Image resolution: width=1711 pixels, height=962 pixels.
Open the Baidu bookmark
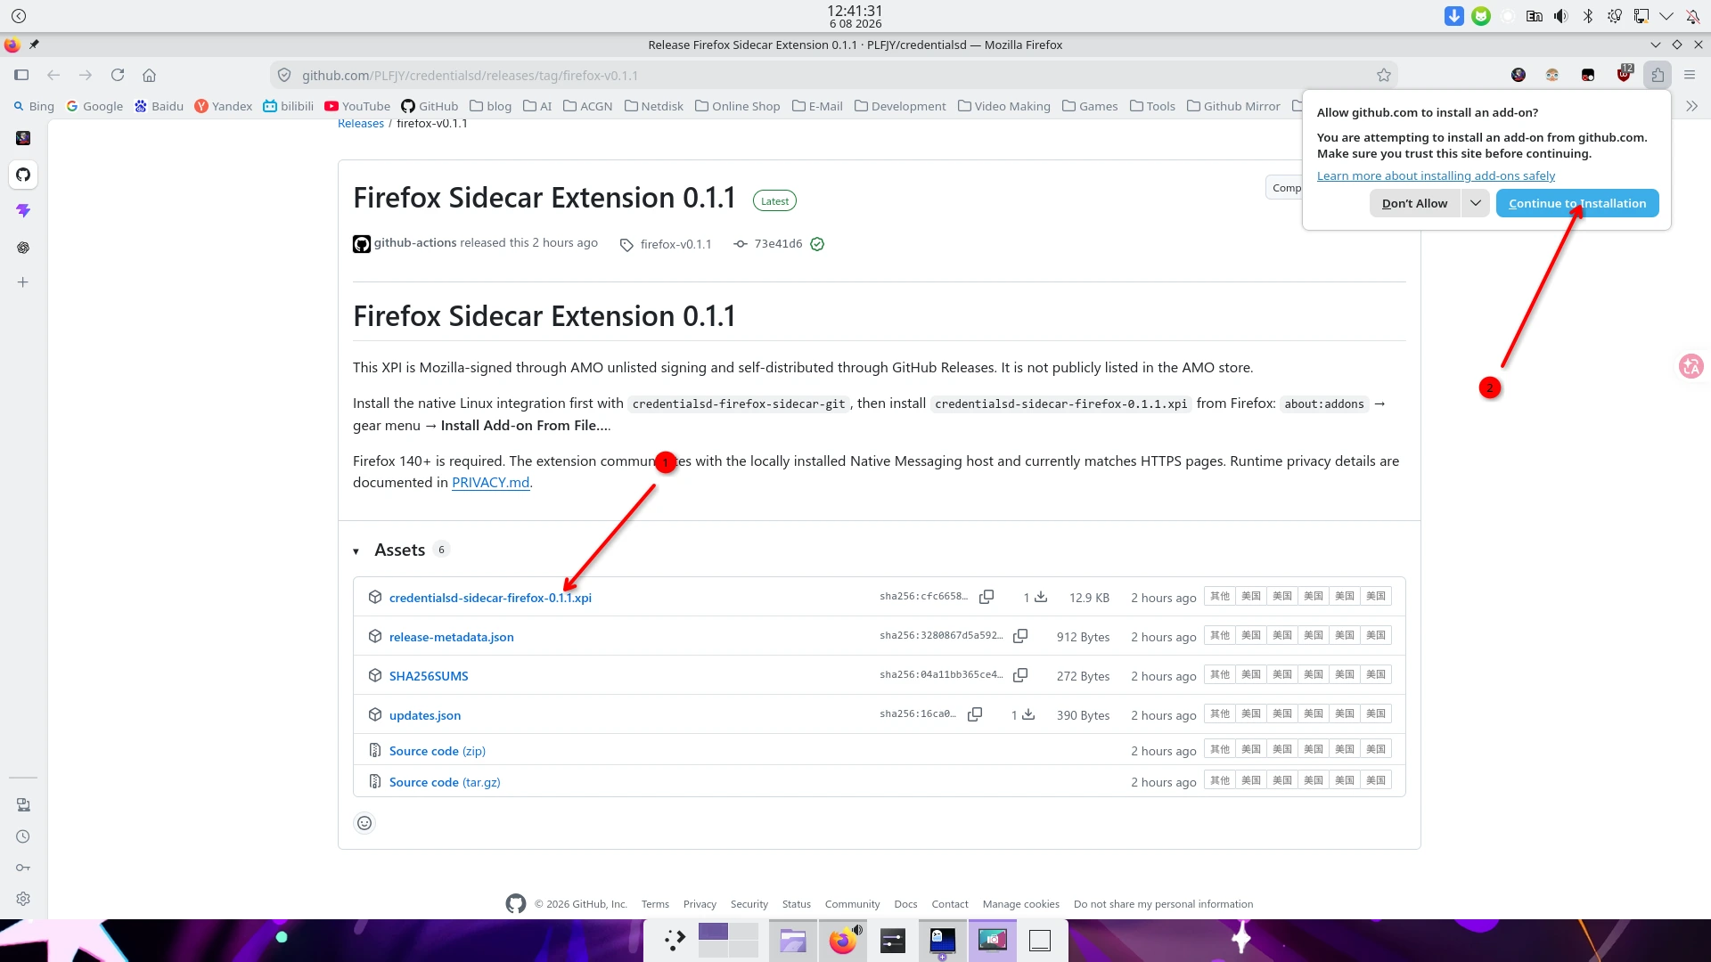pyautogui.click(x=159, y=106)
